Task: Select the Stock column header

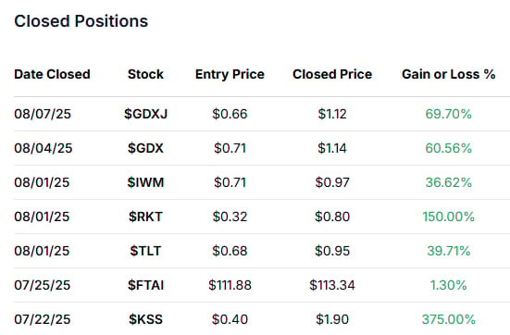Action: tap(145, 74)
